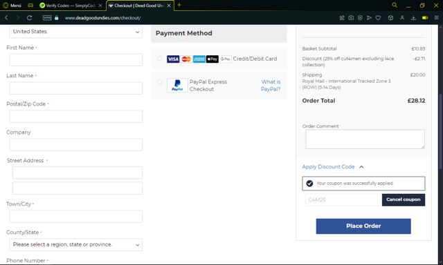Open the easy setup sliders icon

(x=437, y=18)
